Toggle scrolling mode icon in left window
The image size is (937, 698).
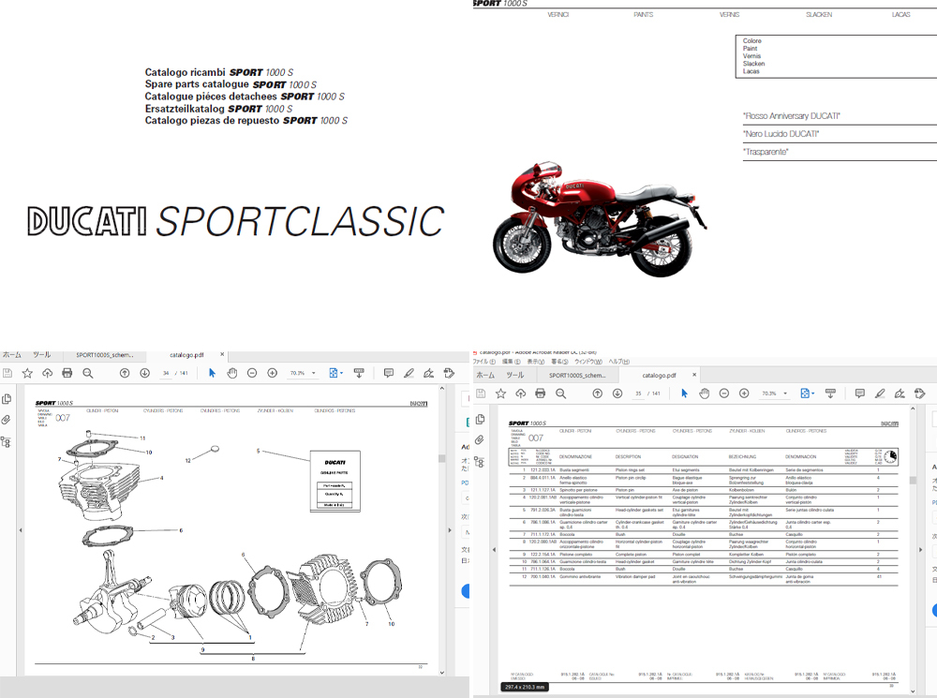pos(359,373)
